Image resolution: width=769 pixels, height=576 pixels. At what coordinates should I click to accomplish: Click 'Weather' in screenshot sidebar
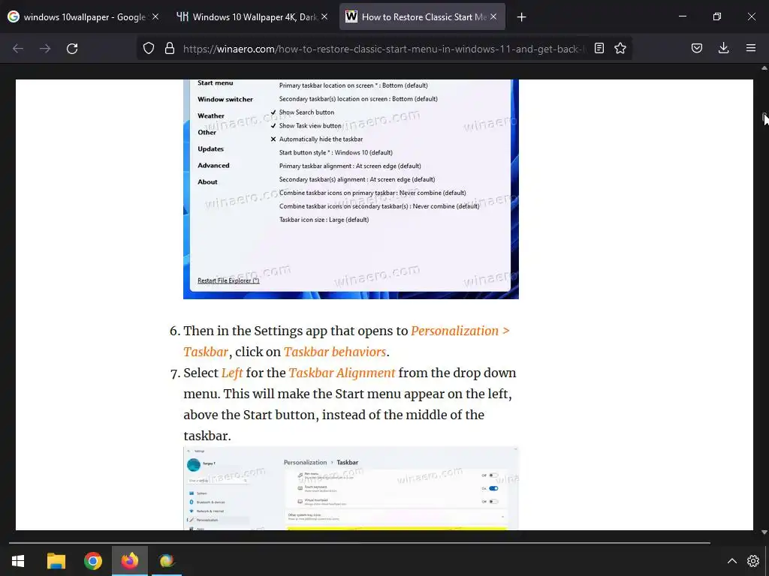click(211, 116)
